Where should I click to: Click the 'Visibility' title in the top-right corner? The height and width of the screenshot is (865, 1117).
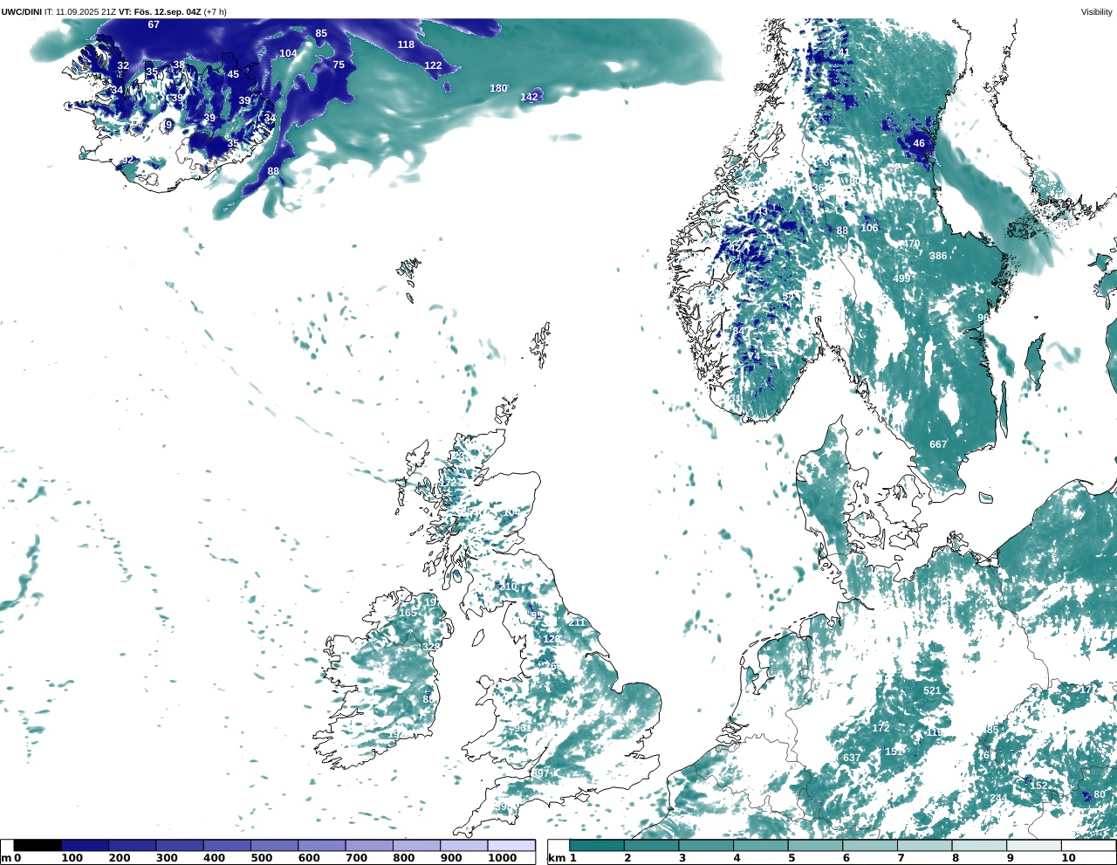(x=1097, y=11)
